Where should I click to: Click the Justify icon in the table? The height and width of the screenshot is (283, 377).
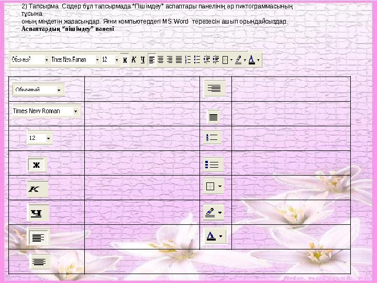[213, 117]
